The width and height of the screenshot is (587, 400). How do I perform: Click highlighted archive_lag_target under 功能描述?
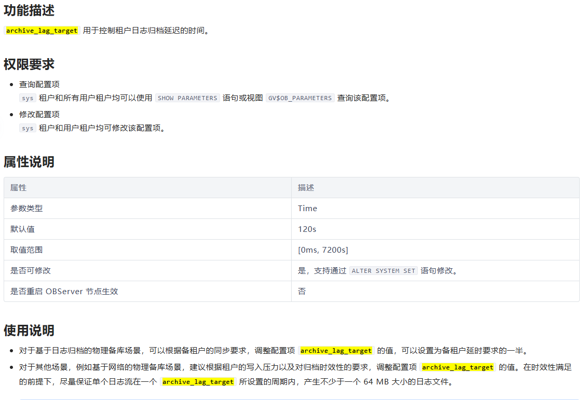click(42, 31)
